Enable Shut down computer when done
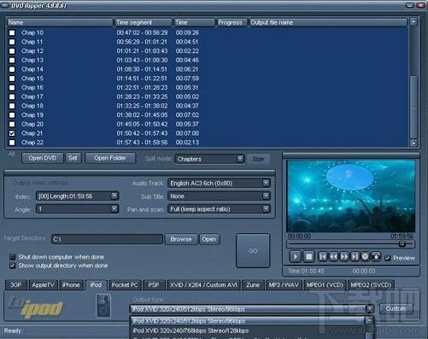 (12, 257)
